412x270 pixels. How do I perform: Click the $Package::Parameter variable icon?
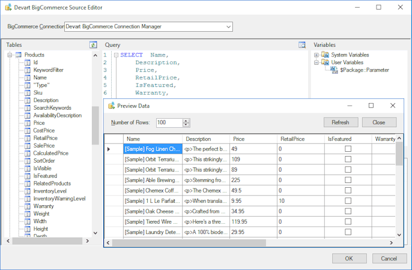334,70
